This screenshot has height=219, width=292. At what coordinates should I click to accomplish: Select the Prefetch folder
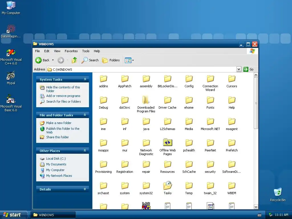click(232, 146)
